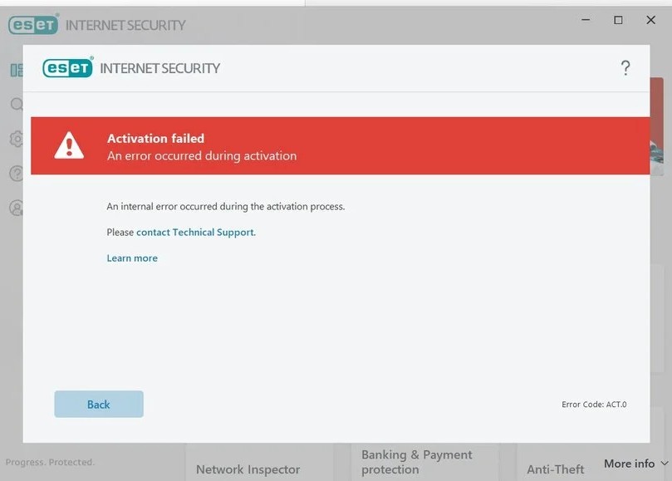
Task: Click 'An error occurred during activation' subtitle
Action: coord(202,155)
